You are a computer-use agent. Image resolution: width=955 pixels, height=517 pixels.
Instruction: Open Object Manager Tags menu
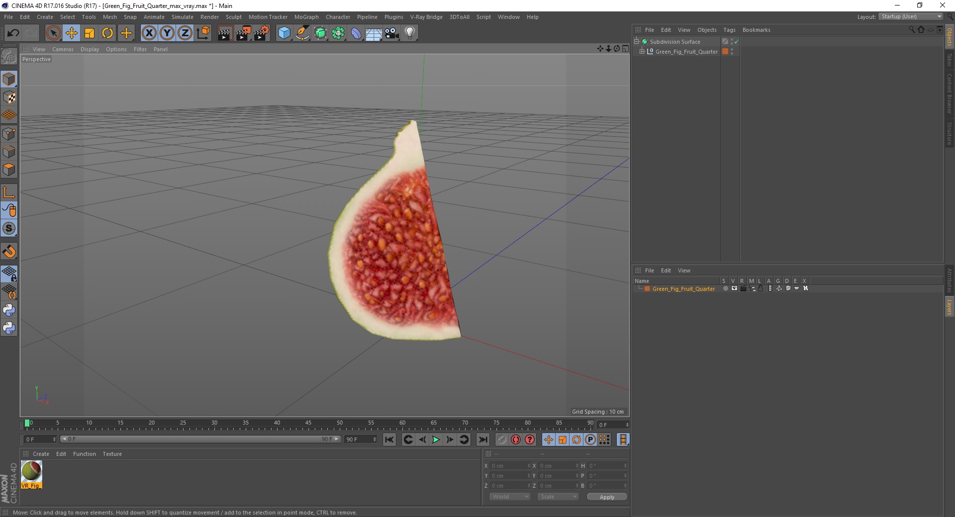click(x=729, y=30)
